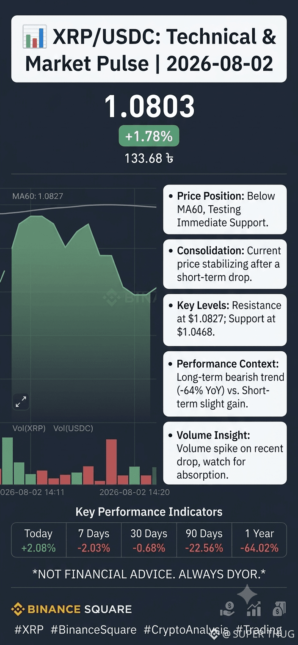Open the #BinanceSquare hashtag

(x=94, y=630)
